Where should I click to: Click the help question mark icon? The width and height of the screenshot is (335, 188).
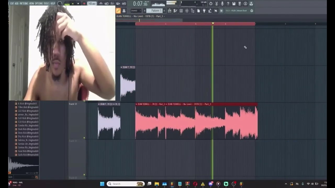pyautogui.click(x=228, y=4)
